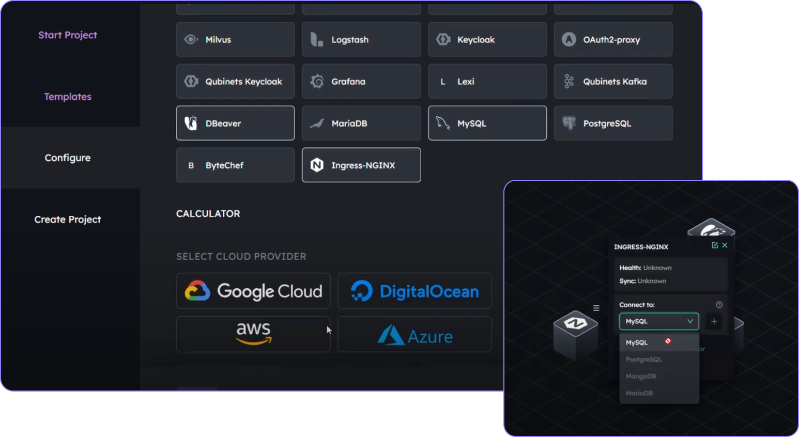The height and width of the screenshot is (437, 799).
Task: Select the NGINX cube node on canvas
Action: coord(576,334)
